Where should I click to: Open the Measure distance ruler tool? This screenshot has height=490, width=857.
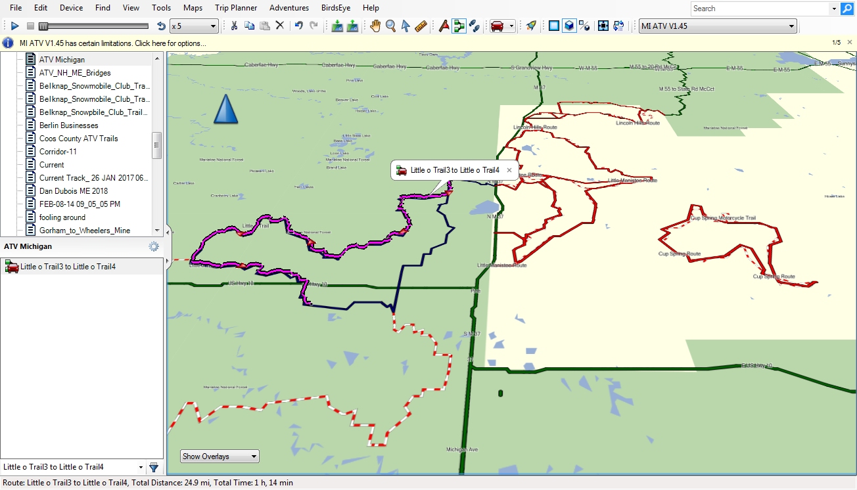click(421, 26)
